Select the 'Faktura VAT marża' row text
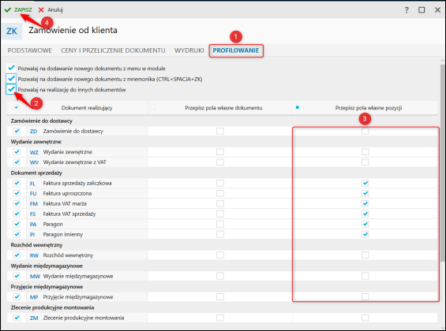Image resolution: width=446 pixels, height=331 pixels. click(x=65, y=203)
